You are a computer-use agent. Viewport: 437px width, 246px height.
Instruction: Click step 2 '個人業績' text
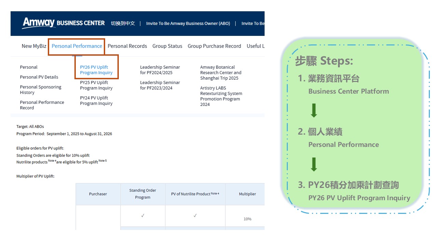pos(325,132)
